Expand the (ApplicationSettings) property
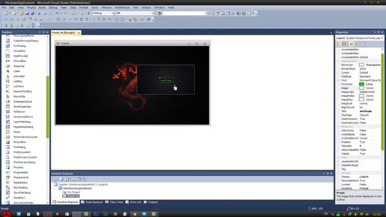This screenshot has width=386, height=217. 338,162
